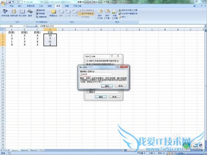
Task: Switch to the Developer (开发工具) ribbon tab
Action: point(77,6)
